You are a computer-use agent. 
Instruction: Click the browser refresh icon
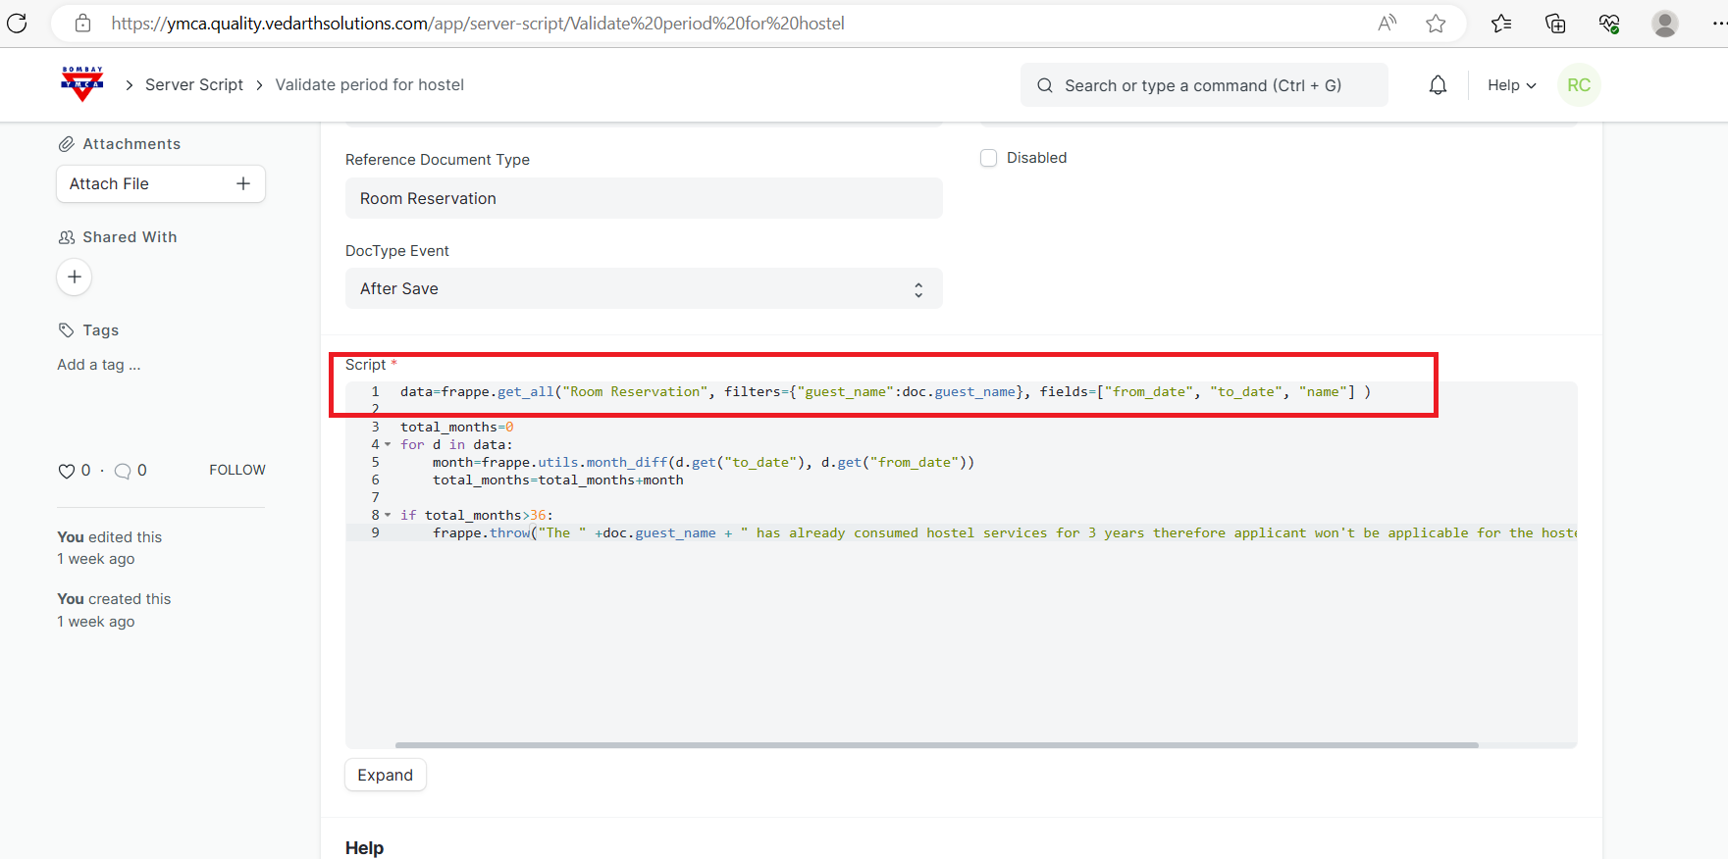pyautogui.click(x=18, y=24)
